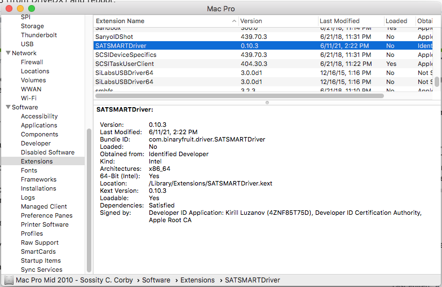Click the sort ascending arrow in Extension Name header
This screenshot has width=442, height=287.
(x=234, y=21)
